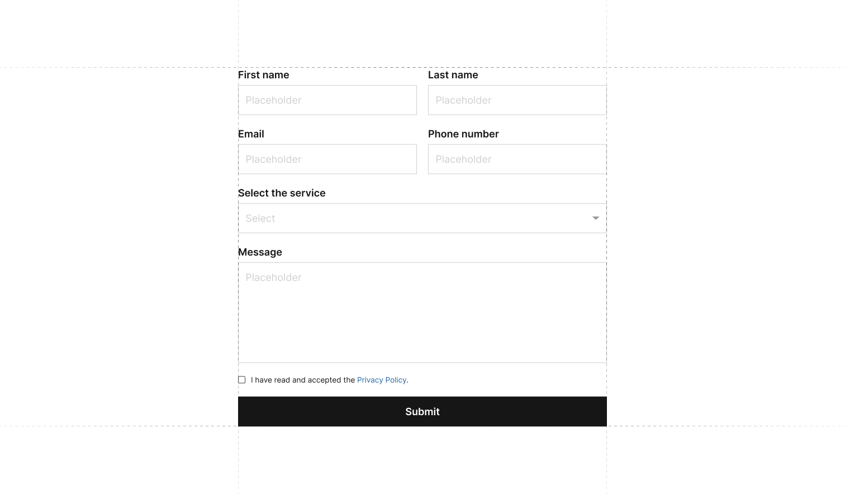Click into the Last name field
This screenshot has width=845, height=494.
tap(517, 100)
